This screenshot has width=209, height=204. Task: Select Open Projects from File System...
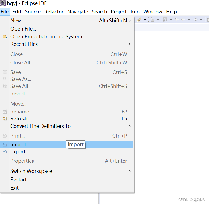(67, 36)
